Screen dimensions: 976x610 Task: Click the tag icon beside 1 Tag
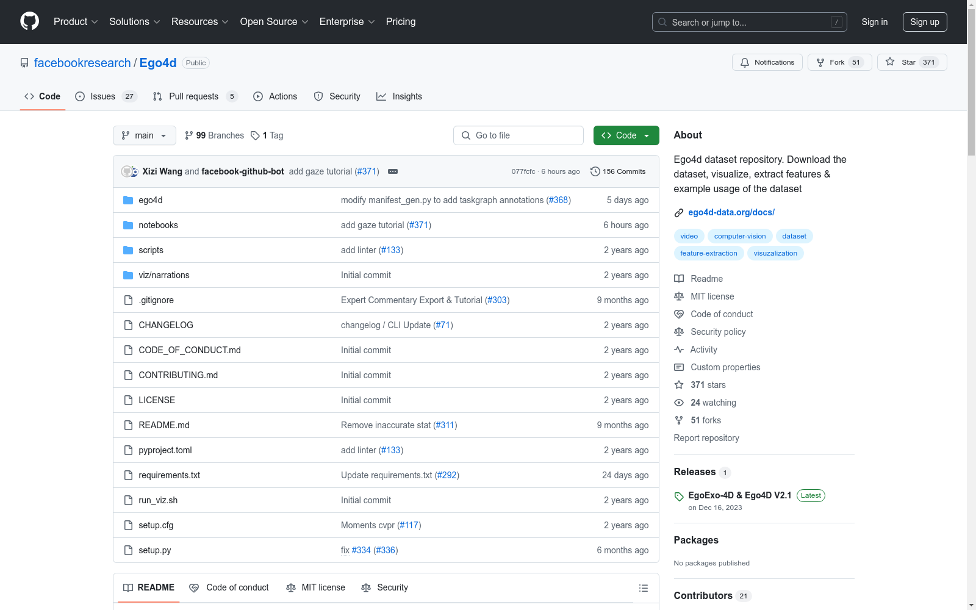tap(255, 135)
